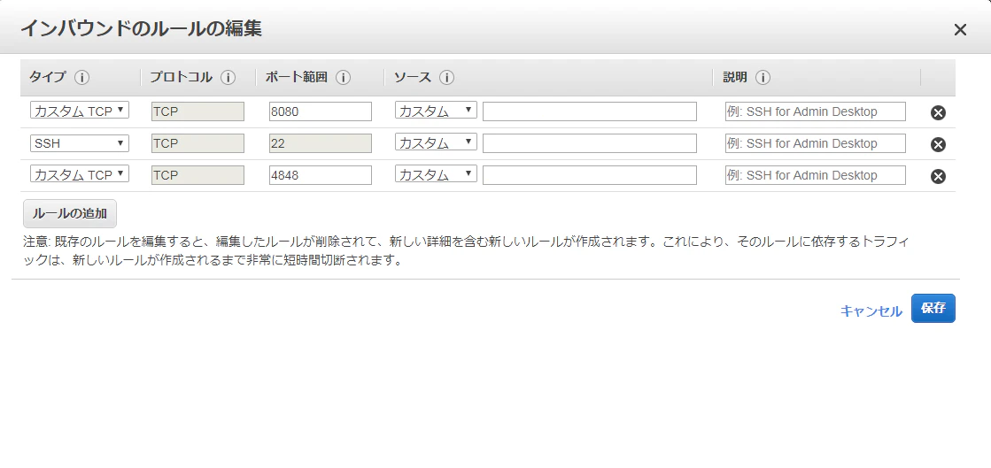
Task: Click the ソース column header
Action: (412, 78)
